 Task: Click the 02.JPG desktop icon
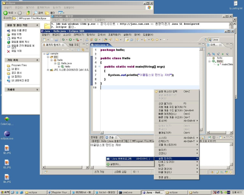7,150
